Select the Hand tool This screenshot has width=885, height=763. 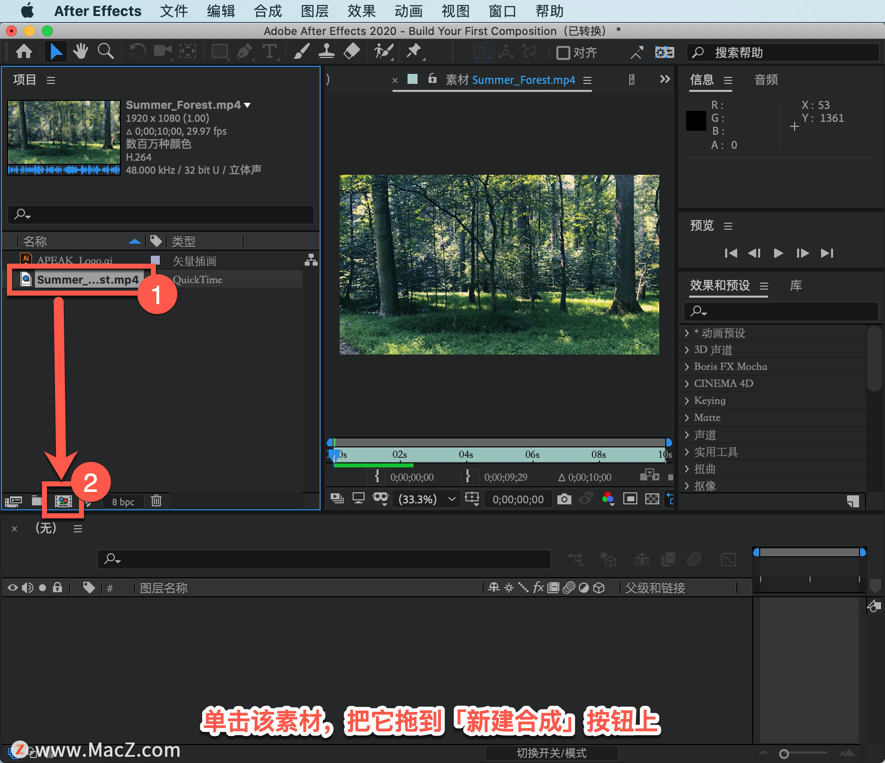pyautogui.click(x=80, y=51)
